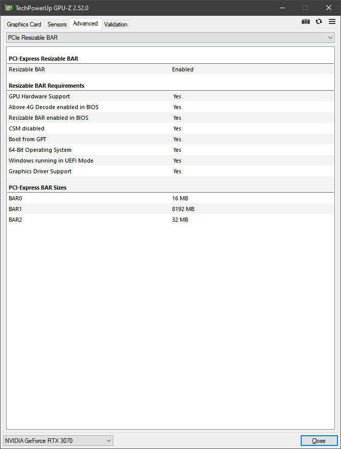Take a screenshot with the camera icon

click(305, 21)
